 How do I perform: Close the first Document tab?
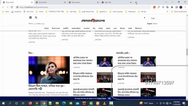point(32,2)
